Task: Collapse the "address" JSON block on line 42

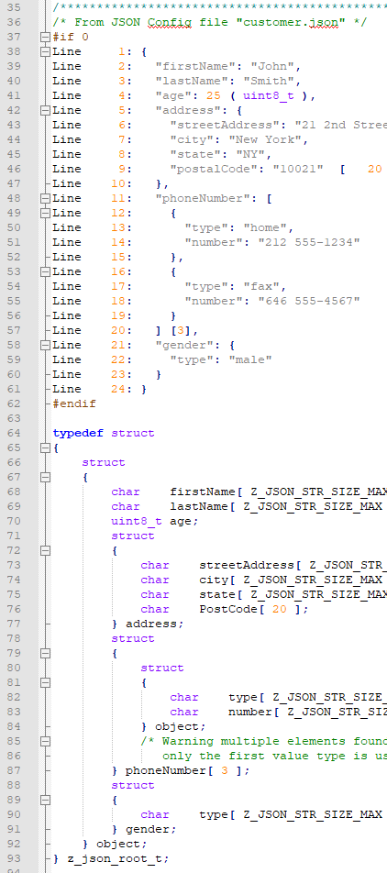Action: click(45, 110)
